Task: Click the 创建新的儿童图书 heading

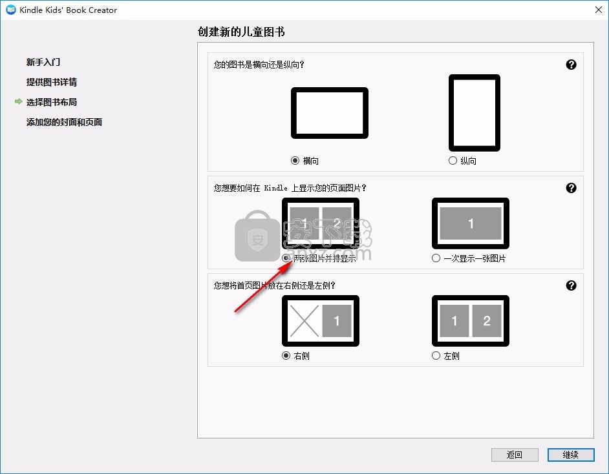Action: point(241,32)
